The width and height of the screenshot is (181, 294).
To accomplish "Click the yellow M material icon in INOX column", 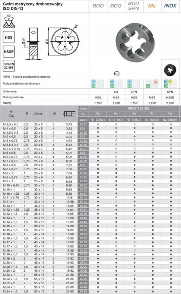I will pyautogui.click(x=170, y=81).
